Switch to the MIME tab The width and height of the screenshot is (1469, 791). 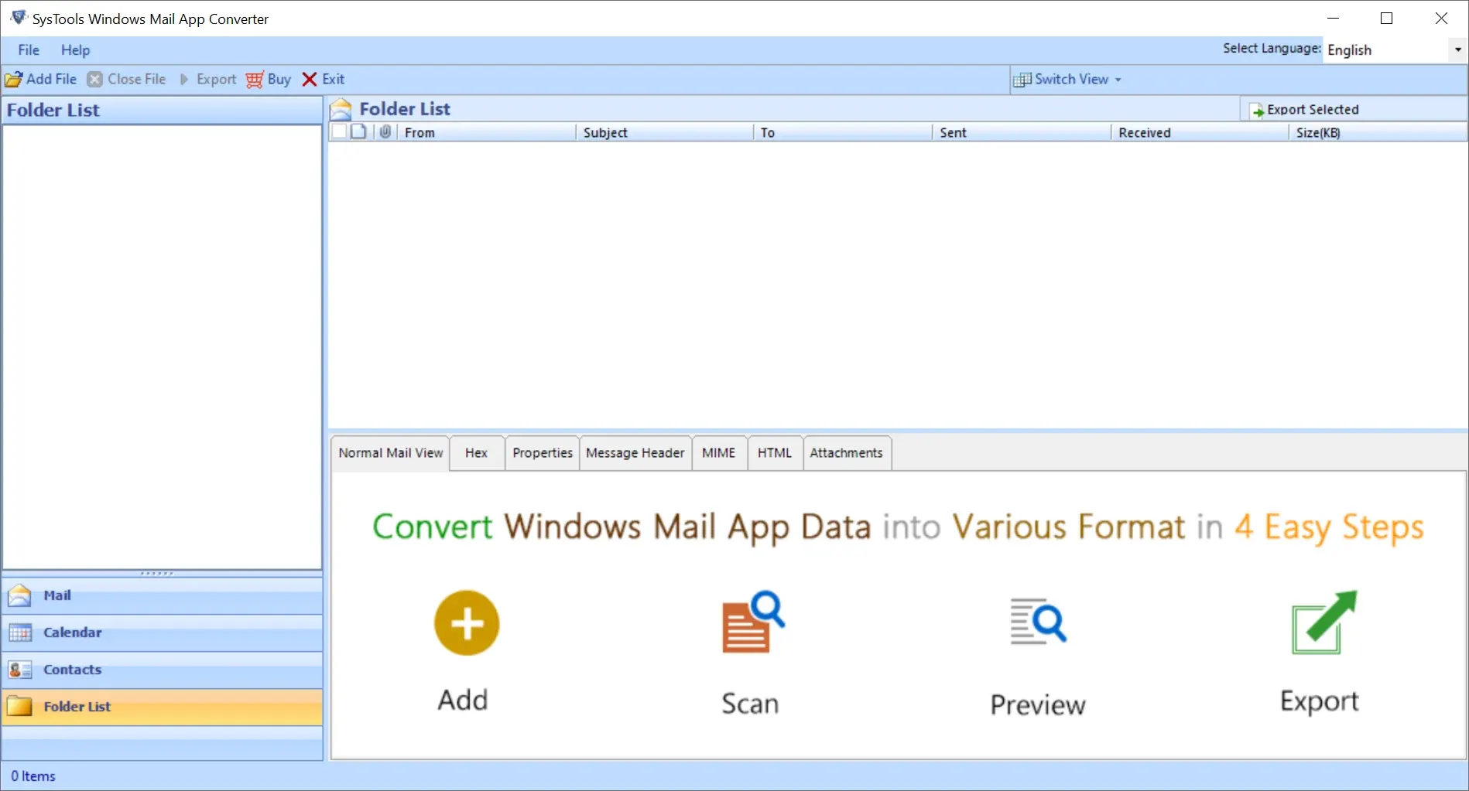tap(718, 452)
